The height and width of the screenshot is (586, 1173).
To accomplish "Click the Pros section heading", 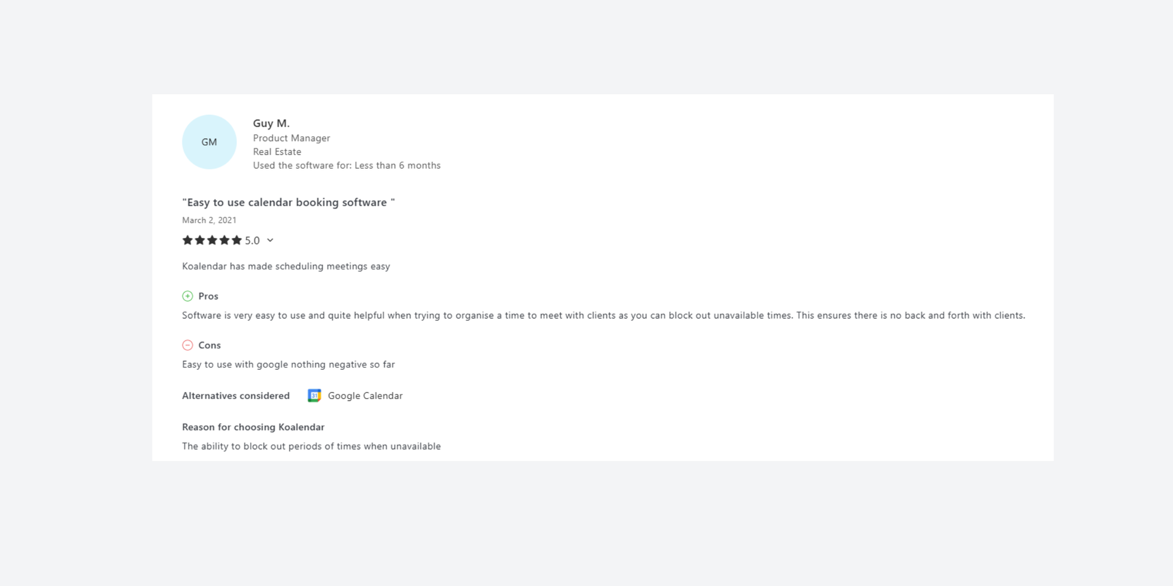I will coord(208,296).
